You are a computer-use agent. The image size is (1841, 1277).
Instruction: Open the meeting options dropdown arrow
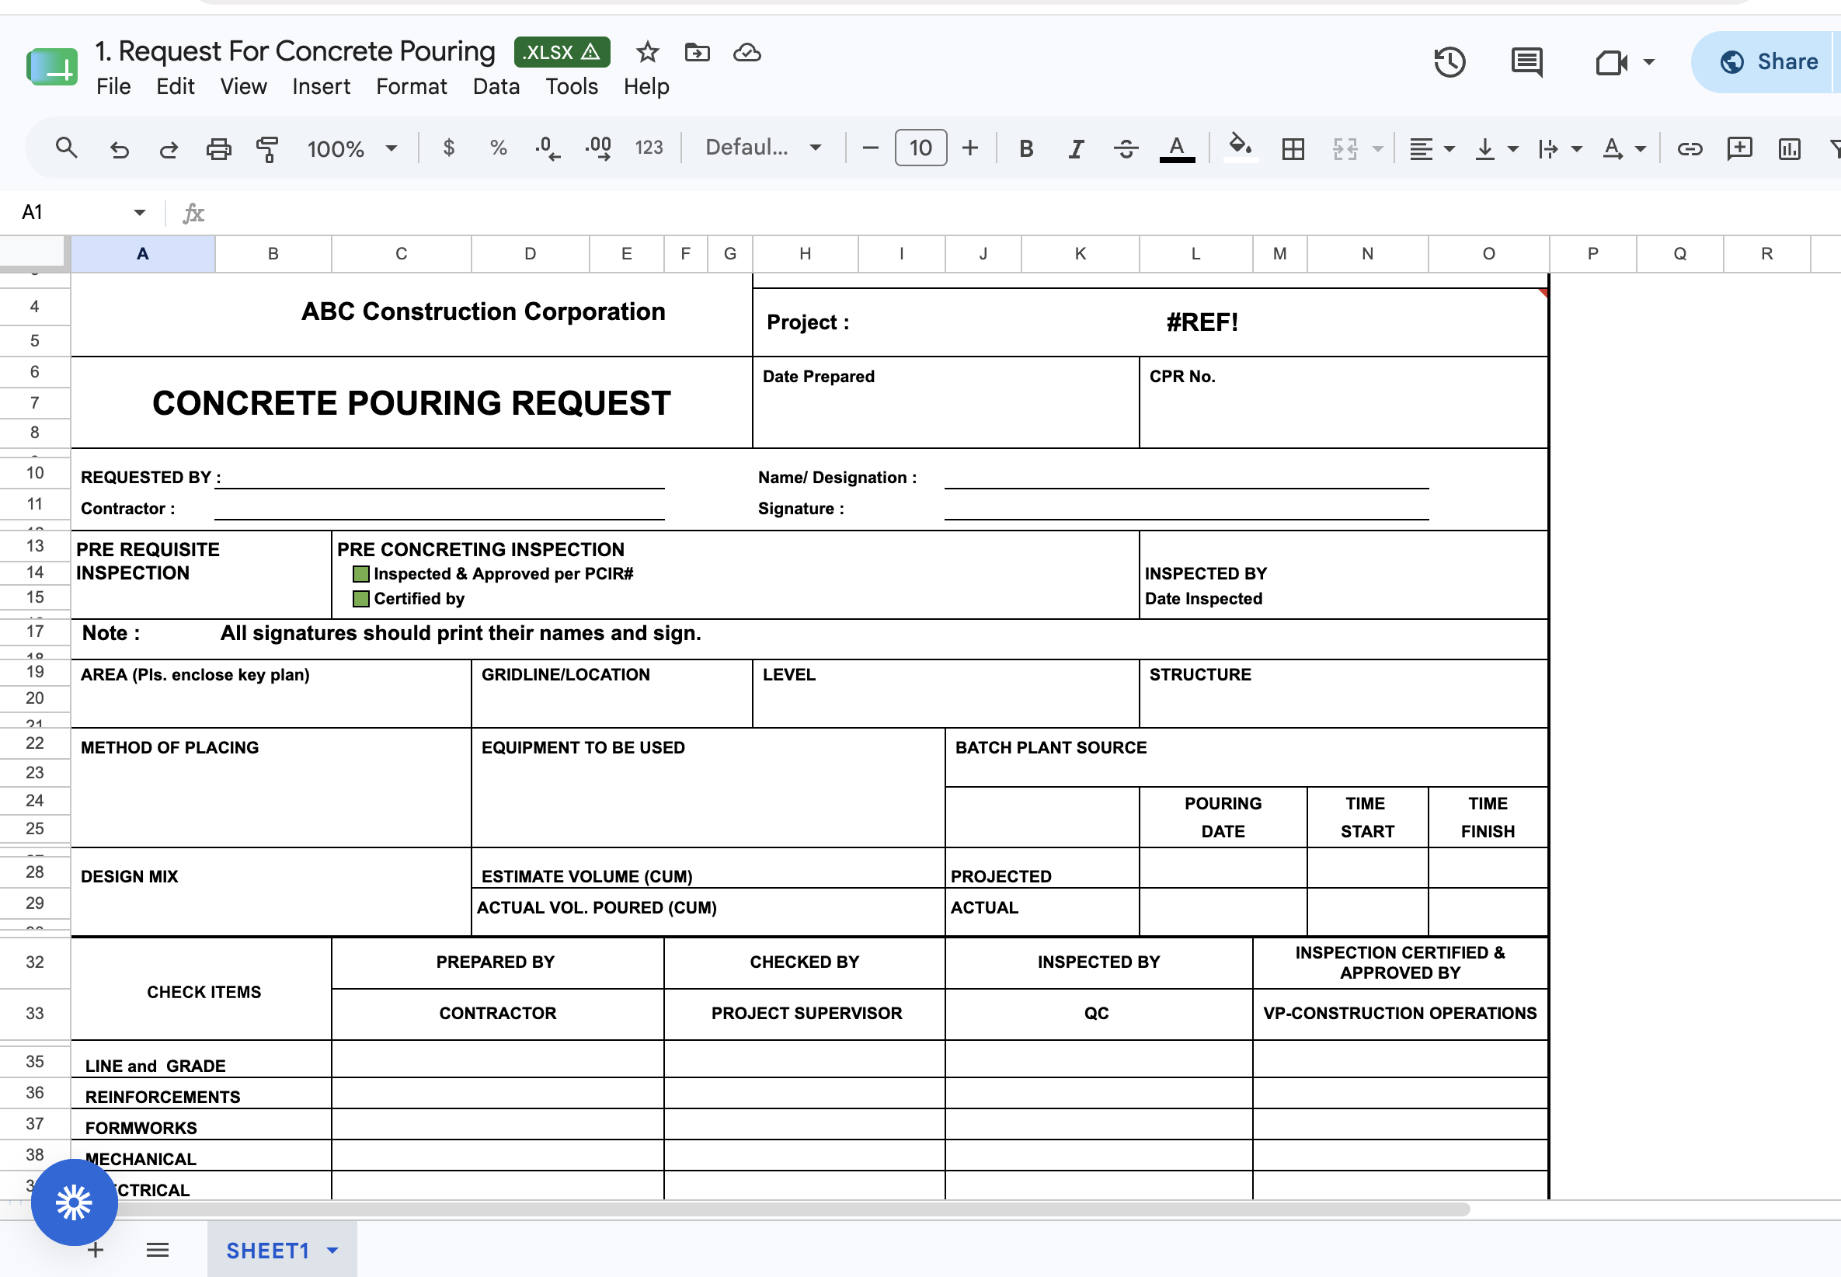click(1649, 62)
